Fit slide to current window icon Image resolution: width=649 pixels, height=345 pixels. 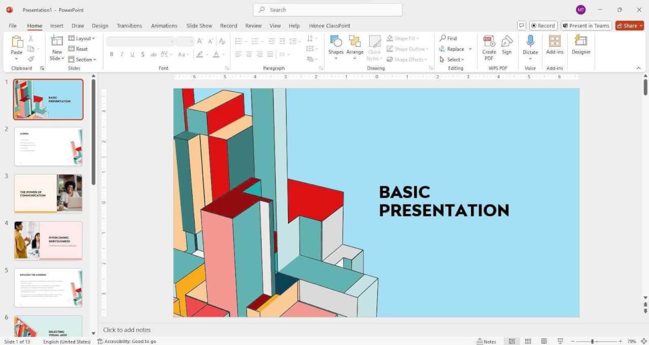(643, 341)
